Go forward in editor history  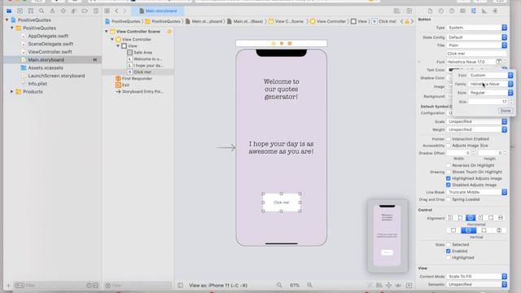(125, 11)
